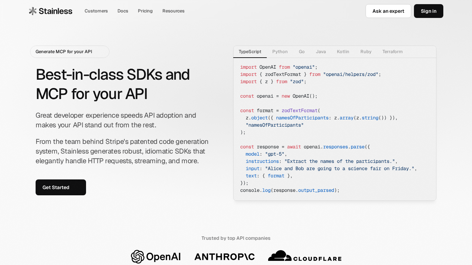
Task: Go to the Pricing page
Action: [145, 11]
